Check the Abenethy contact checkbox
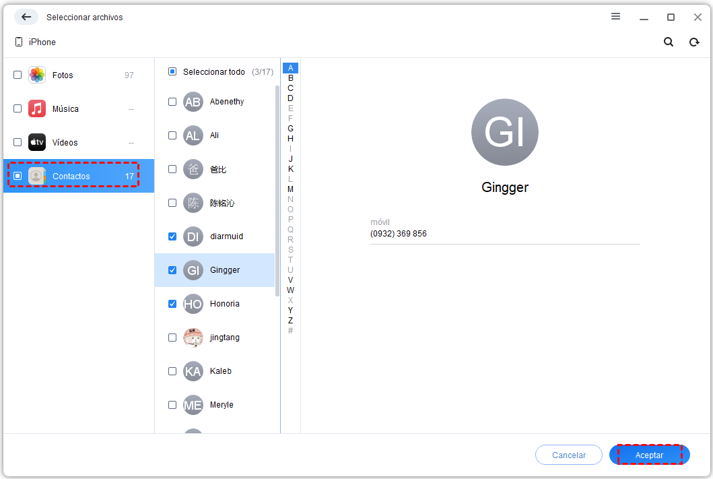 pyautogui.click(x=172, y=102)
